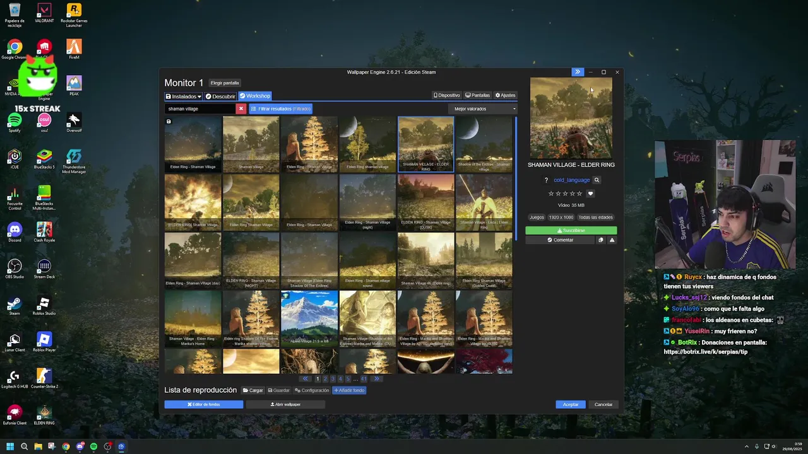Confirm with the Aceptar button
The image size is (808, 454).
click(571, 404)
